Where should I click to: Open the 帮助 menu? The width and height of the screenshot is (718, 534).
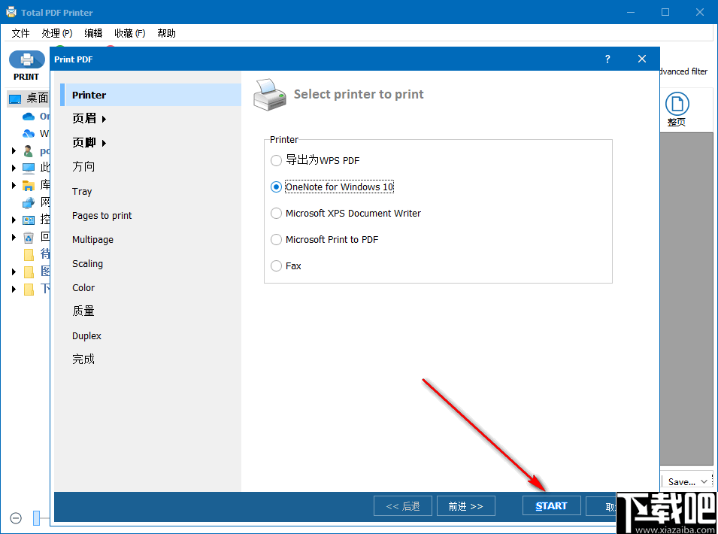point(165,33)
